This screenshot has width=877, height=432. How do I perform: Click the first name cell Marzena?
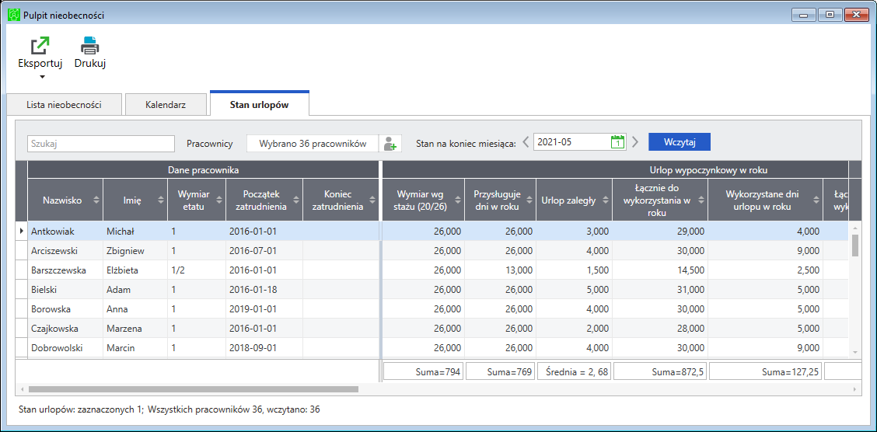(135, 328)
